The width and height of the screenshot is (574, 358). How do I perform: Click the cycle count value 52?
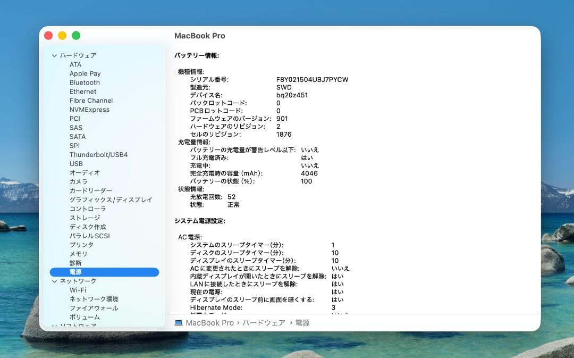point(231,197)
